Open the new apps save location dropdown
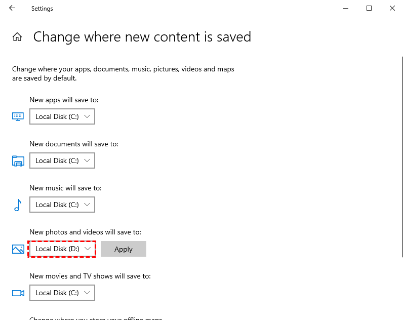This screenshot has width=404, height=320. 62,117
